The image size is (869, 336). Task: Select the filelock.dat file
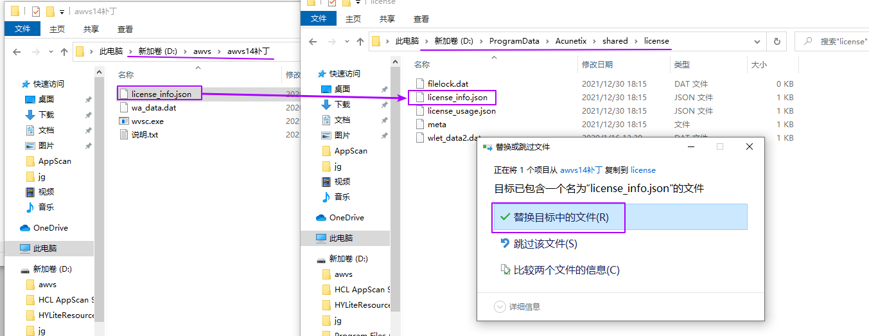click(x=448, y=84)
